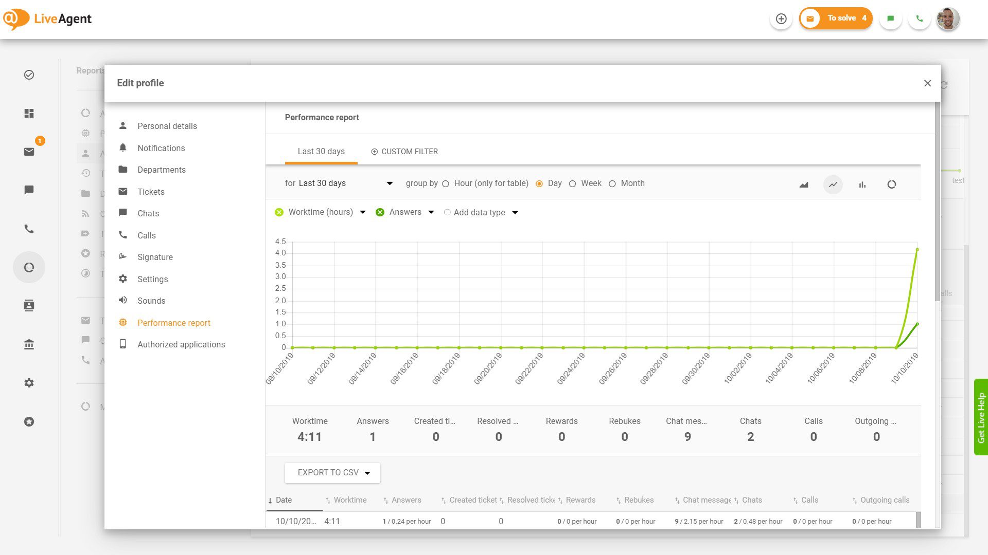This screenshot has width=988, height=555.
Task: Open Custom Filter tab
Action: click(404, 152)
